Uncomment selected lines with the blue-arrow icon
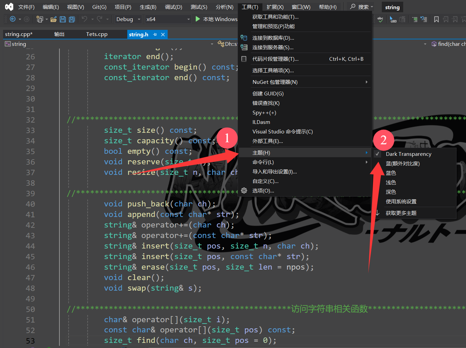 (x=424, y=19)
